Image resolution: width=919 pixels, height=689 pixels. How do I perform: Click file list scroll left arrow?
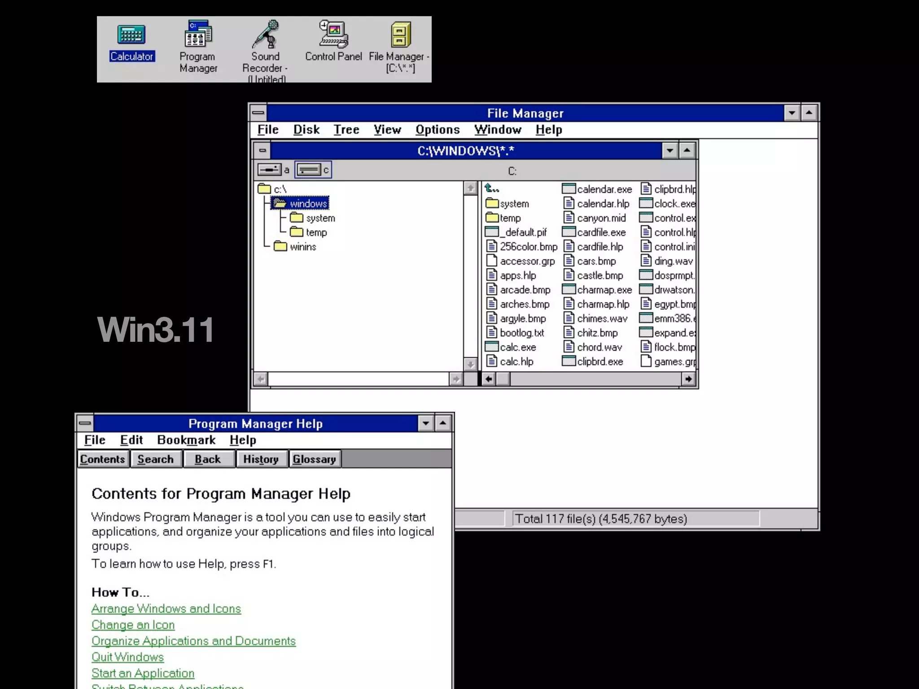coord(489,379)
